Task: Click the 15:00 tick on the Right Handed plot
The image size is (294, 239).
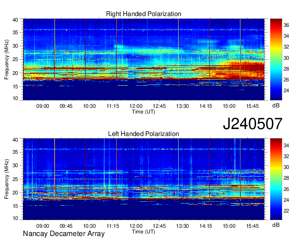Action: (x=229, y=106)
